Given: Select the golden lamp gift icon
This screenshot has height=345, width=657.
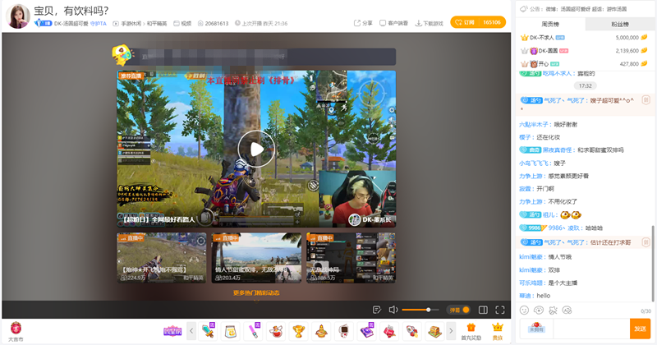Looking at the screenshot, I should 321,331.
